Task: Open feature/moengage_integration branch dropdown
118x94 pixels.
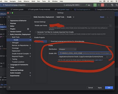Action: pos(15,5)
